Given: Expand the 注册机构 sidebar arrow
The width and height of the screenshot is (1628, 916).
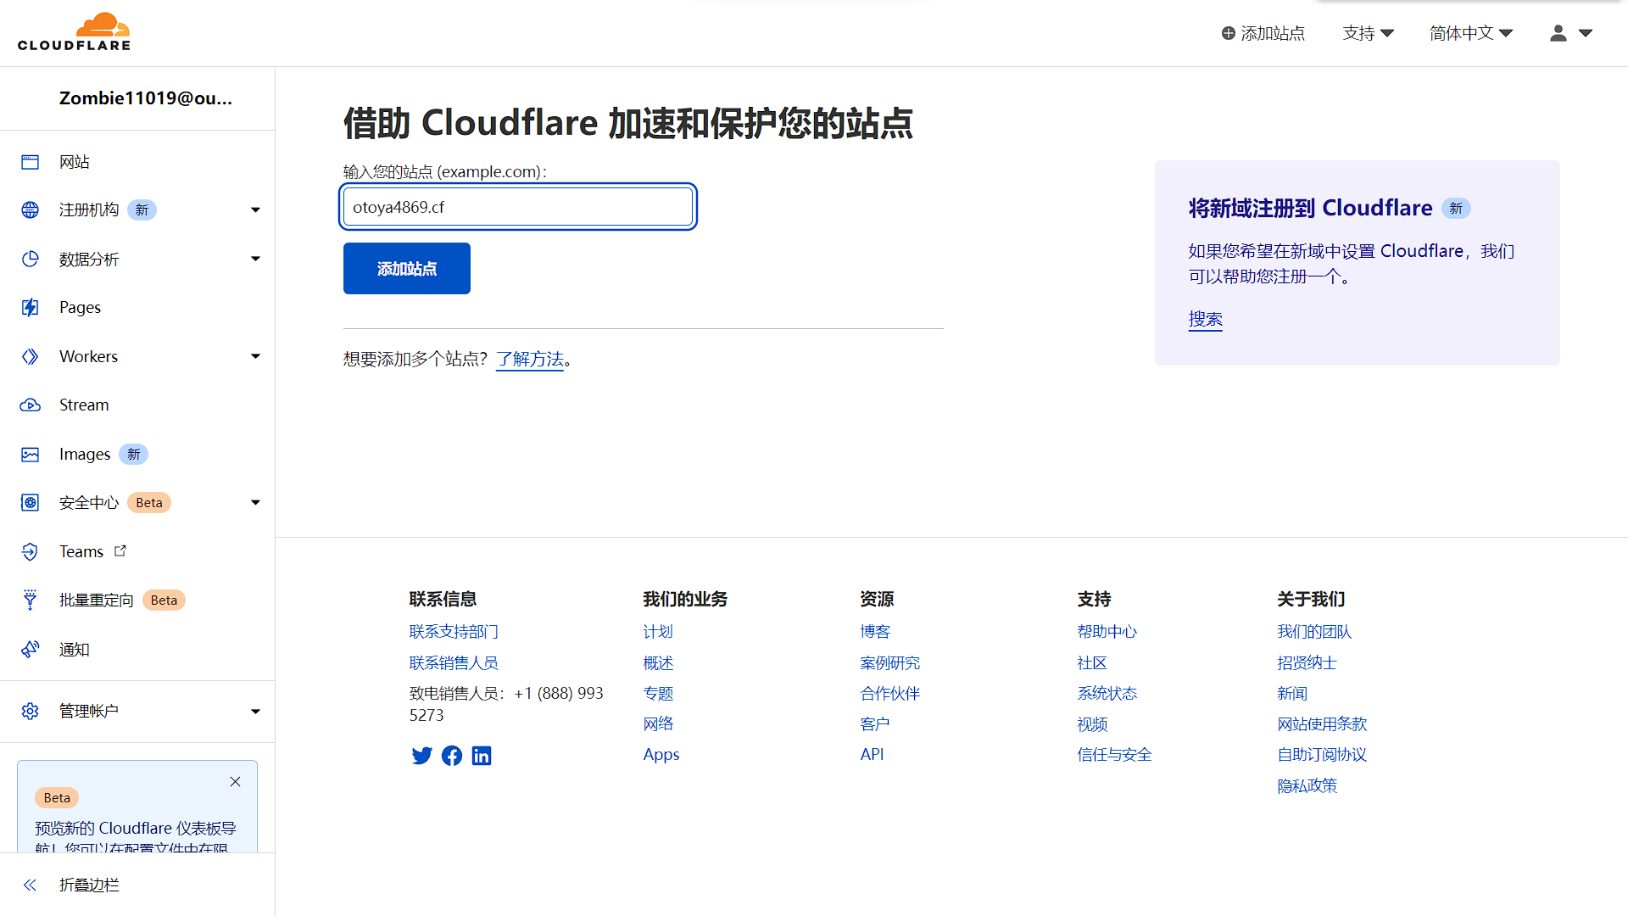Looking at the screenshot, I should pos(255,210).
